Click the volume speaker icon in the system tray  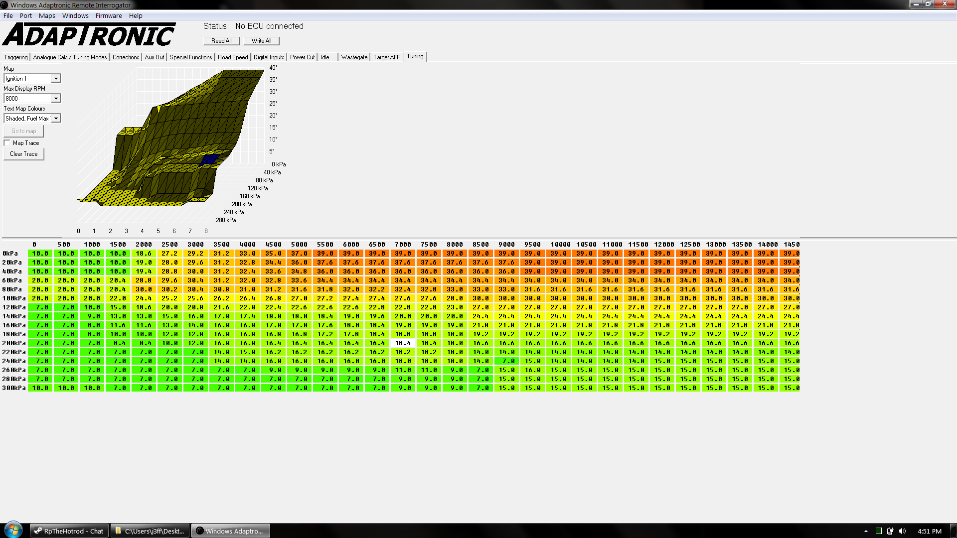[x=903, y=531]
